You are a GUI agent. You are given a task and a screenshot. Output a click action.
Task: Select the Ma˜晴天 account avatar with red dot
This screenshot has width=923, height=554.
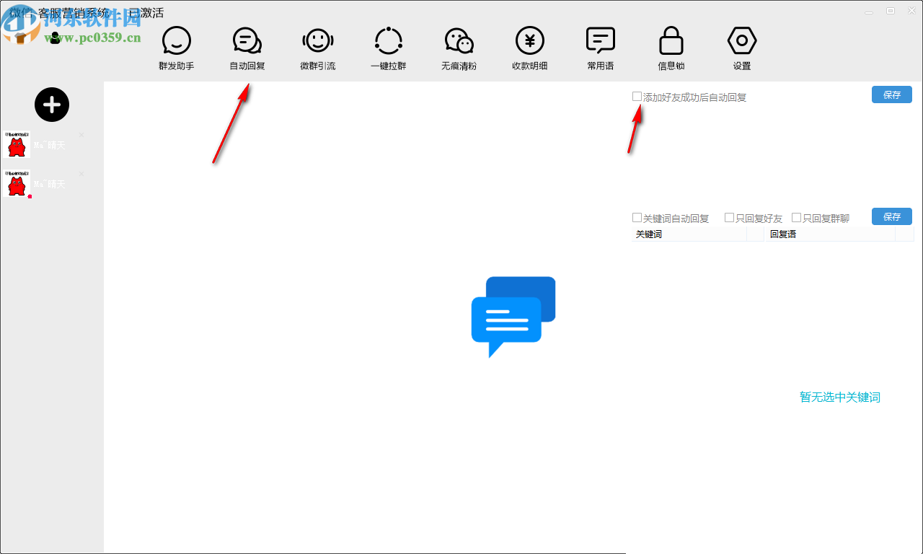click(x=17, y=183)
